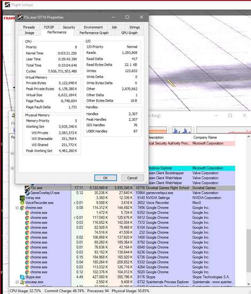The height and width of the screenshot is (294, 251).
Task: Click Chrome icon in PID 9792 row
Action: click(27, 243)
